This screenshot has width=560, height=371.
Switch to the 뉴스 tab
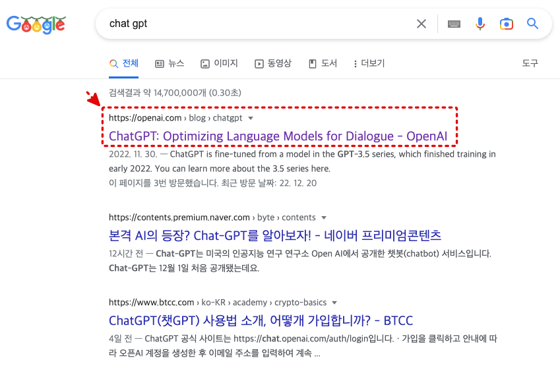click(170, 63)
